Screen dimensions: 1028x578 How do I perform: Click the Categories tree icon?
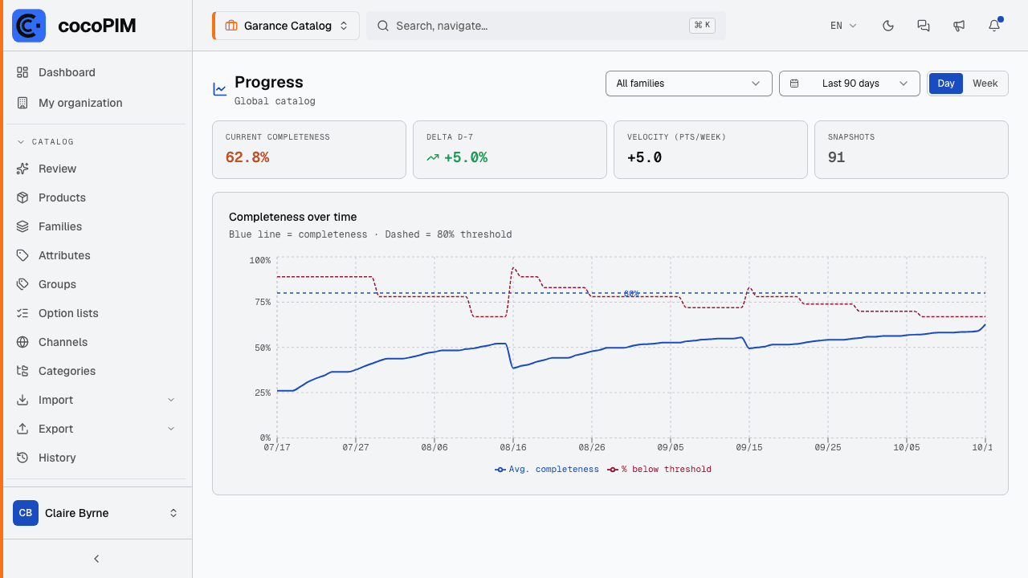tap(22, 371)
